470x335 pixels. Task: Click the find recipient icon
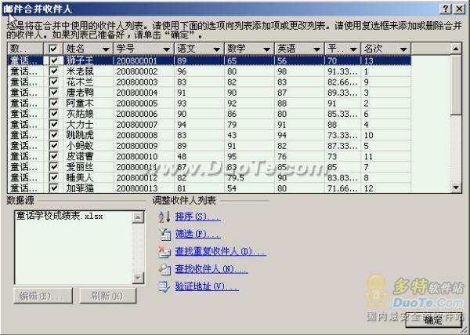point(164,270)
